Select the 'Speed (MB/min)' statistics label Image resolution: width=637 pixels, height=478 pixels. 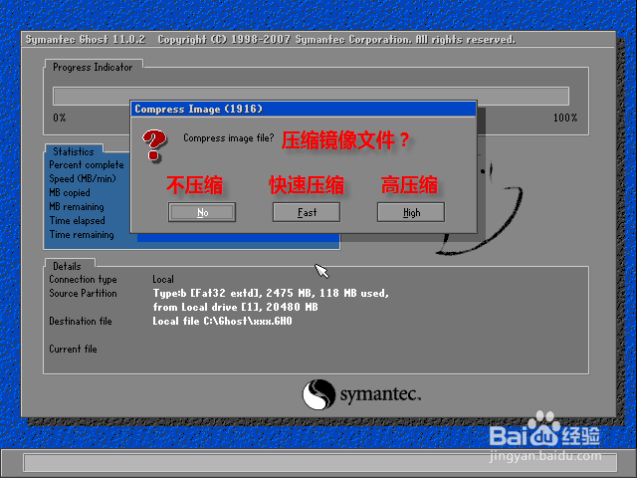coord(83,179)
